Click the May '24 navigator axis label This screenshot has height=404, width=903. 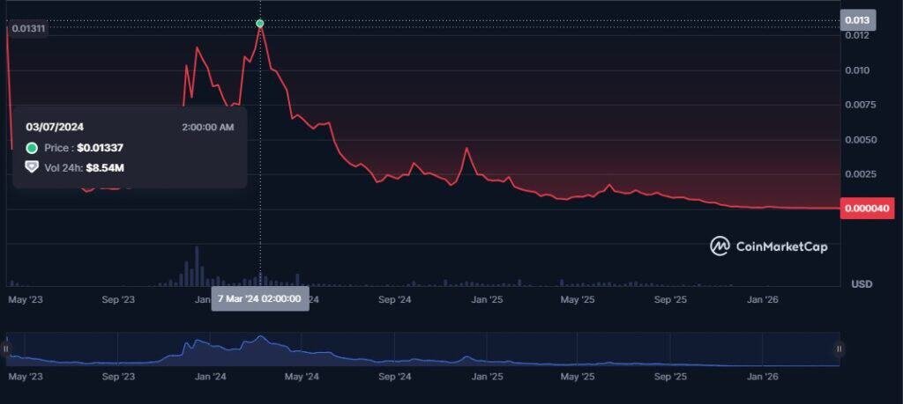tap(302, 377)
